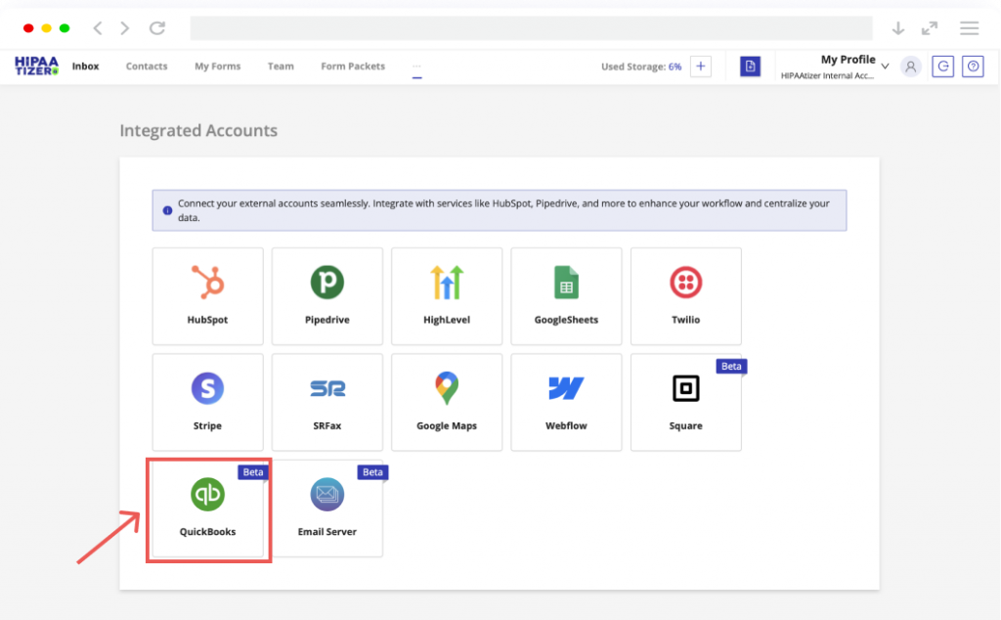This screenshot has width=1001, height=620.
Task: Open the Square integration card
Action: (685, 402)
